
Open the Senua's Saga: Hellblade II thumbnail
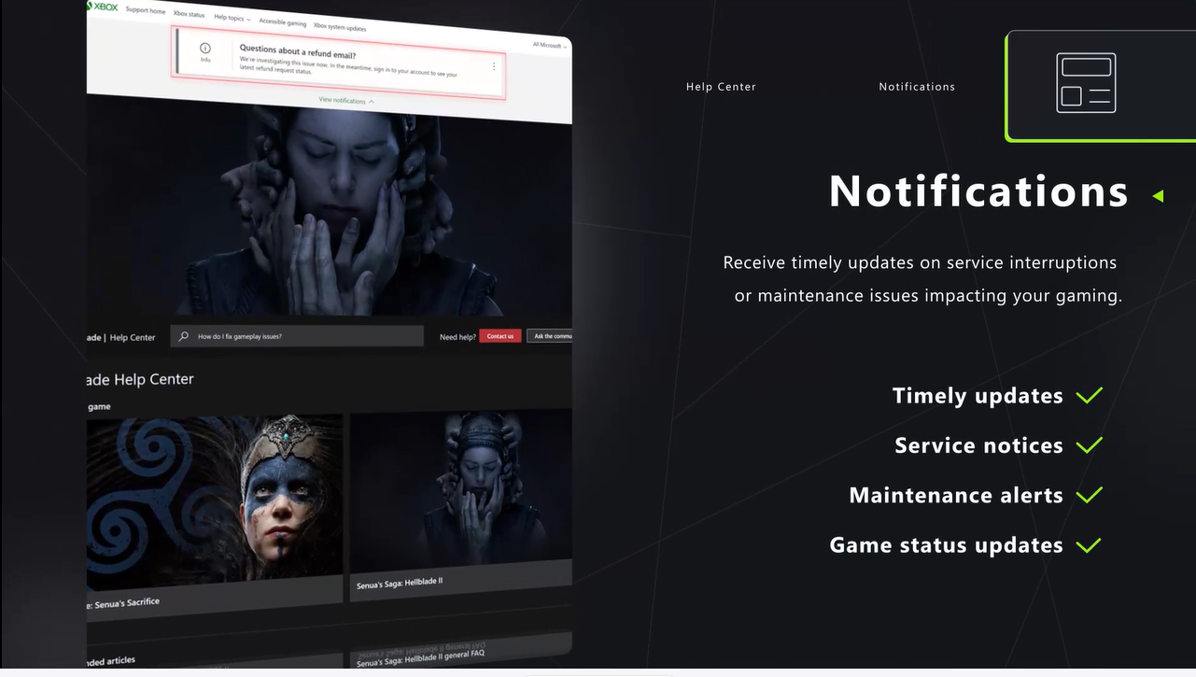[x=460, y=495]
